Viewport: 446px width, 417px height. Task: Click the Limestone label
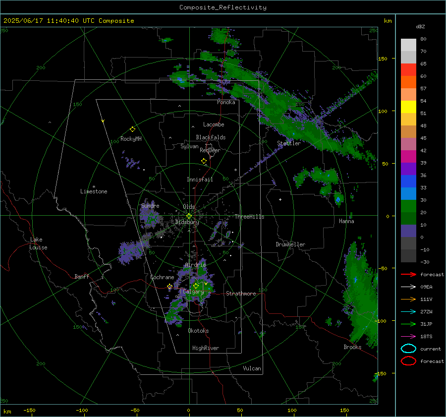(94, 191)
